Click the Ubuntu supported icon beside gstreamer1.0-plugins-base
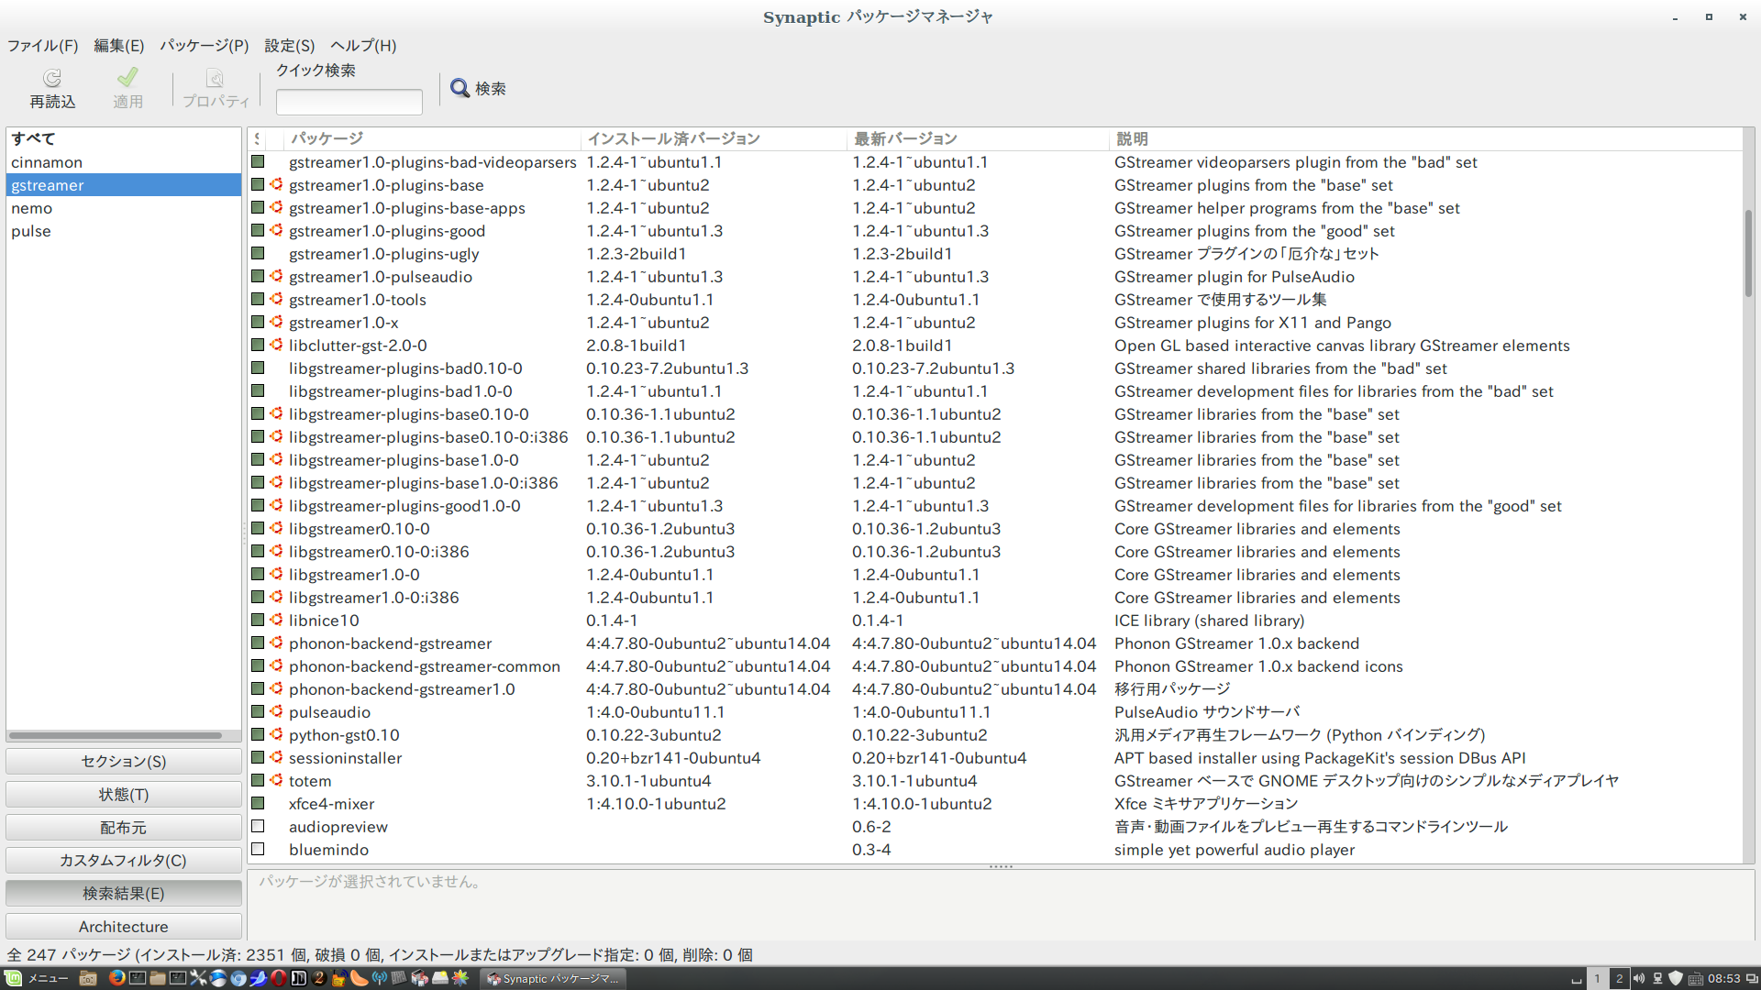 [x=276, y=184]
